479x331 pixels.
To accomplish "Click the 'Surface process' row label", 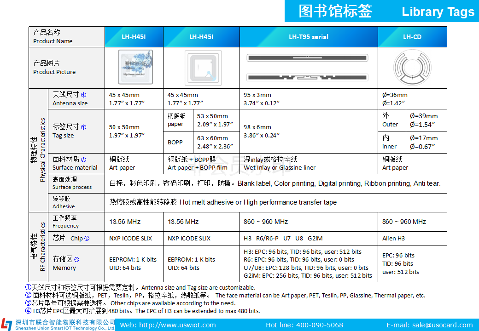I will [72, 187].
